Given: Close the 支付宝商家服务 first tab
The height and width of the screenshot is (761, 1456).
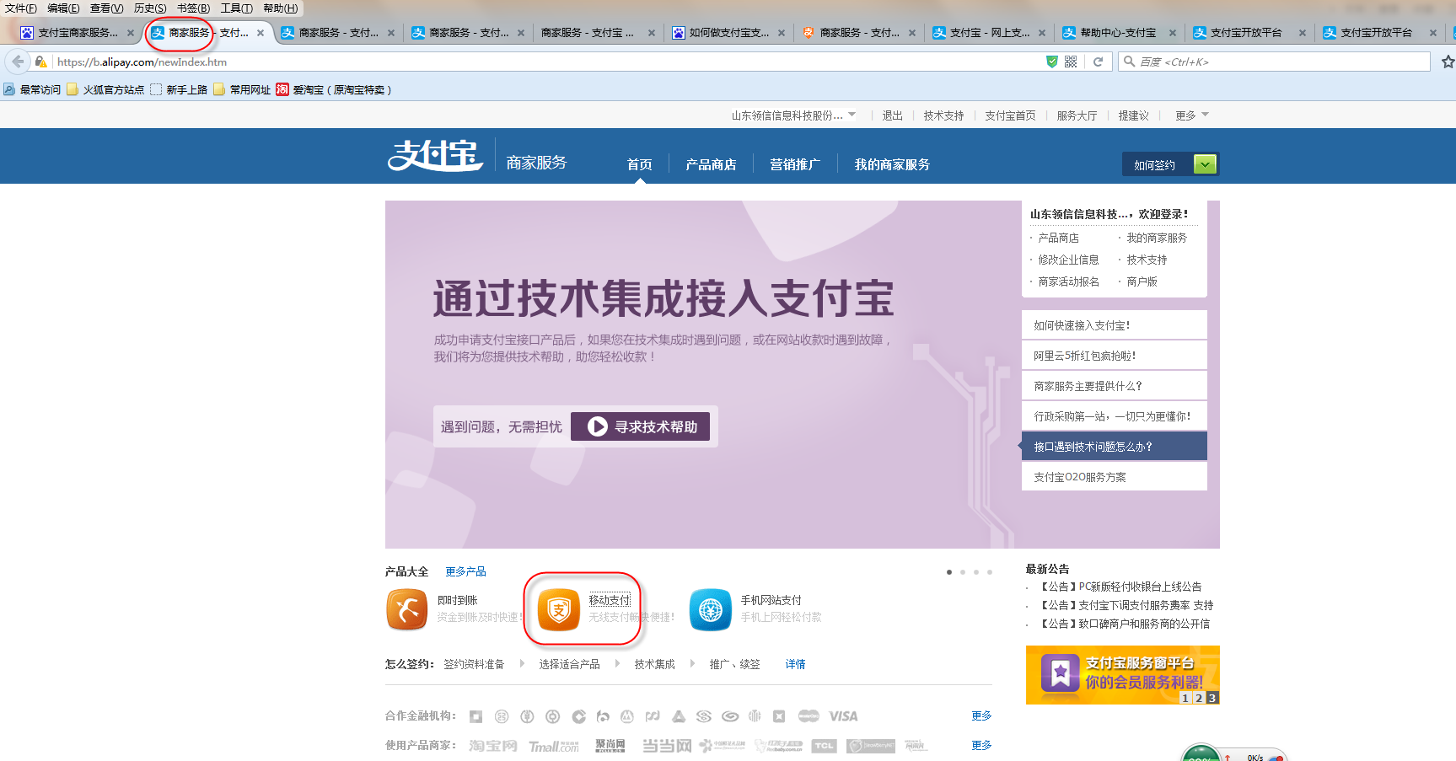Looking at the screenshot, I should (131, 33).
